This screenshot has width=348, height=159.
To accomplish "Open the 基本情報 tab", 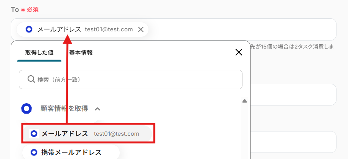I will [x=81, y=53].
